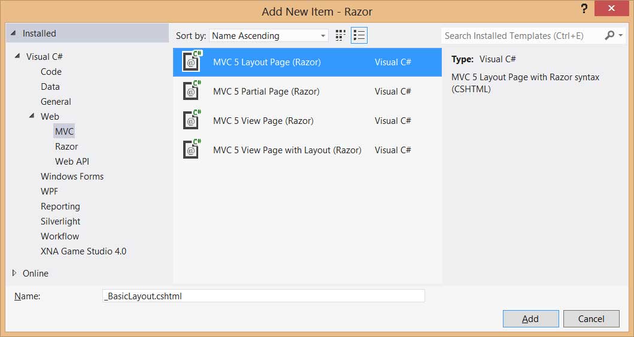Select XNA Game Studio 4.0 category
Screen dimensions: 634x337
83,251
